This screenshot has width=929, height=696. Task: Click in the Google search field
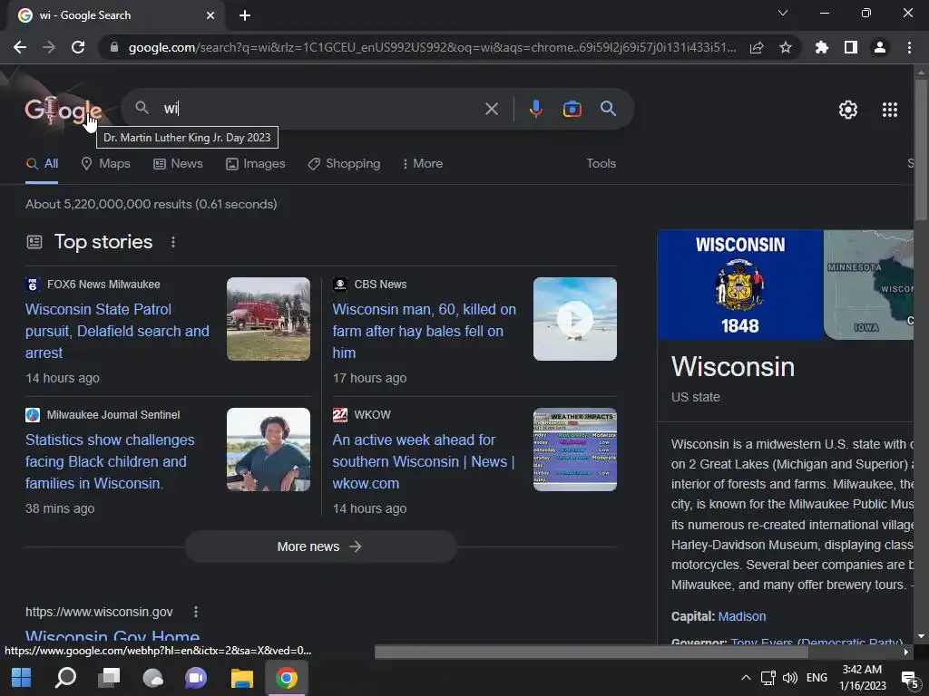click(320, 109)
